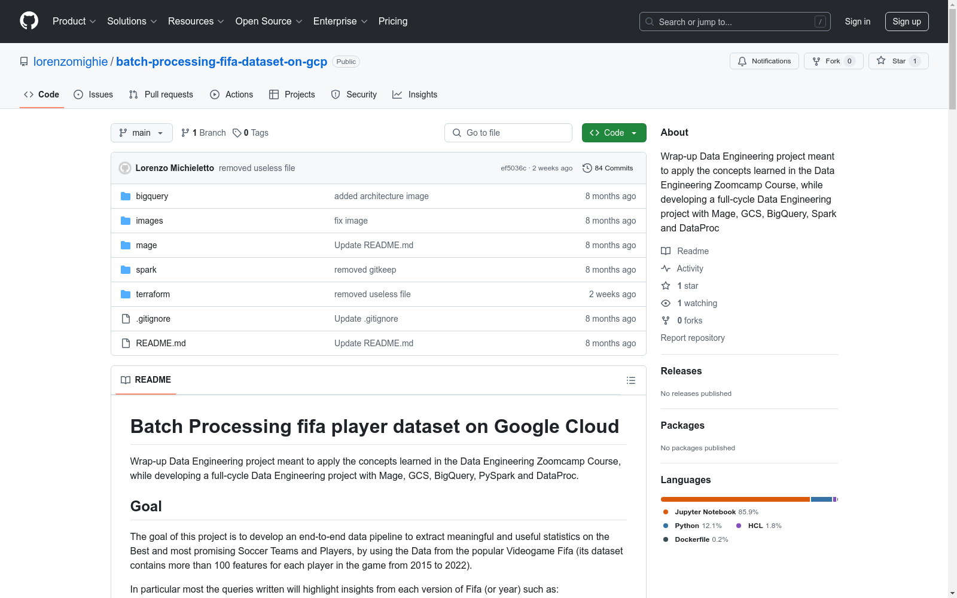Screen dimensions: 957x598
Task: Click the README.md file icon
Action: 126,343
